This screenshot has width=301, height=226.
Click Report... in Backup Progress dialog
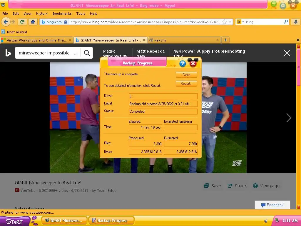186,84
